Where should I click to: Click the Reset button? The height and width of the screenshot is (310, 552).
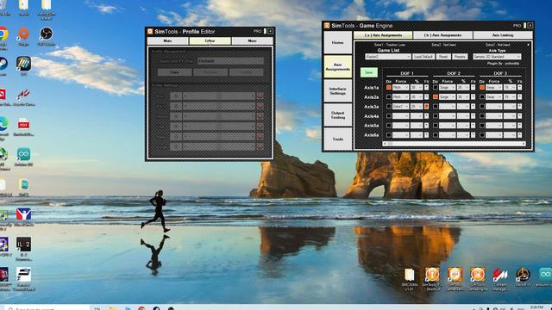[x=443, y=57]
